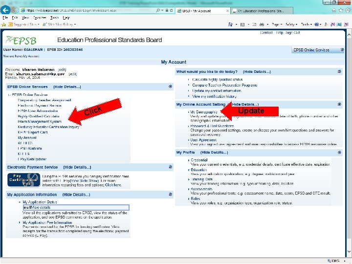The image size is (352, 264).
Task: Click the blue Help icon in command bar
Action: point(316,24)
